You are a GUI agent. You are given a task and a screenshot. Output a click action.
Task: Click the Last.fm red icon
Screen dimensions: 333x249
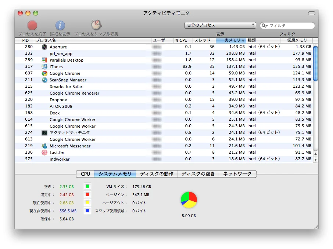[x=44, y=153]
